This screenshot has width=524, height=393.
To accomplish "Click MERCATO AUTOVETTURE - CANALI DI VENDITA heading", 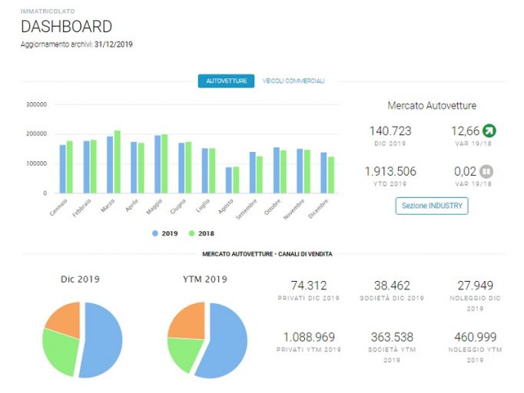I will pyautogui.click(x=267, y=254).
